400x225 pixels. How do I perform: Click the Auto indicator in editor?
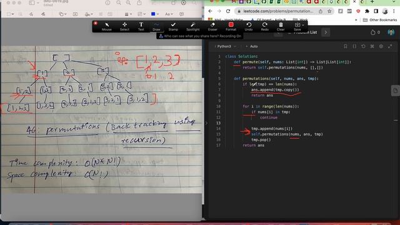252,46
